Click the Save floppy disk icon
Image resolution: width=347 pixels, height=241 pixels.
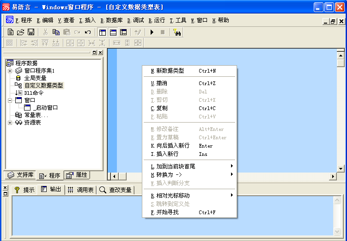31,32
